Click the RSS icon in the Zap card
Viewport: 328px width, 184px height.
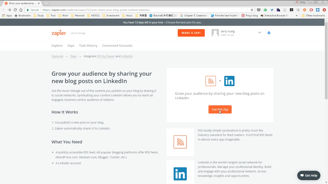211,81
